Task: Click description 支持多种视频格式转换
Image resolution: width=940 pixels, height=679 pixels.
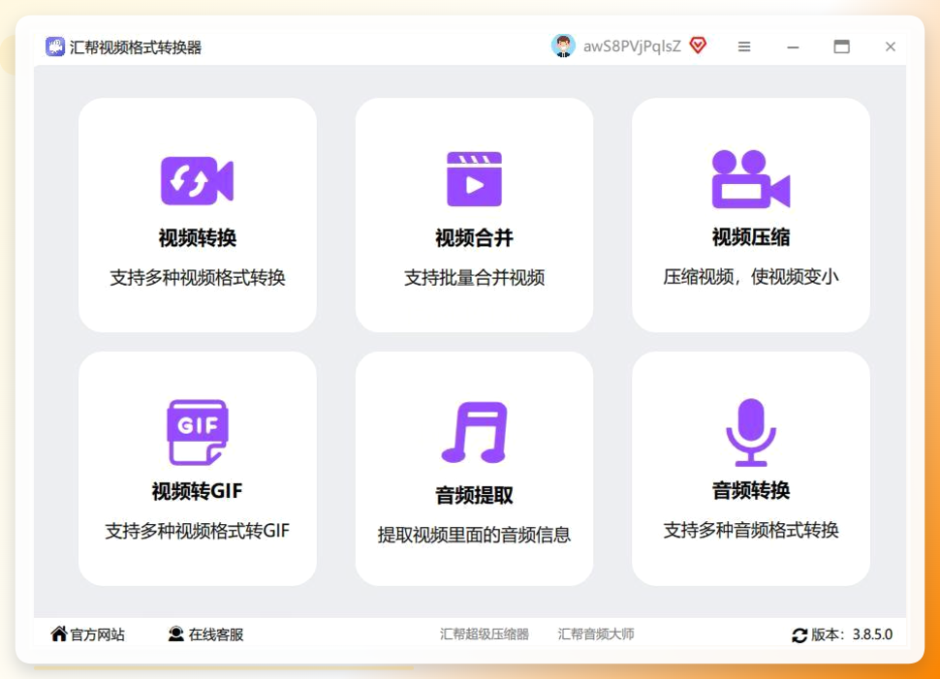Action: point(198,277)
